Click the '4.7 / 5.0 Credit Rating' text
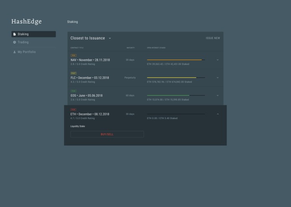Viewport: 291px width, 207px height. click(x=82, y=118)
